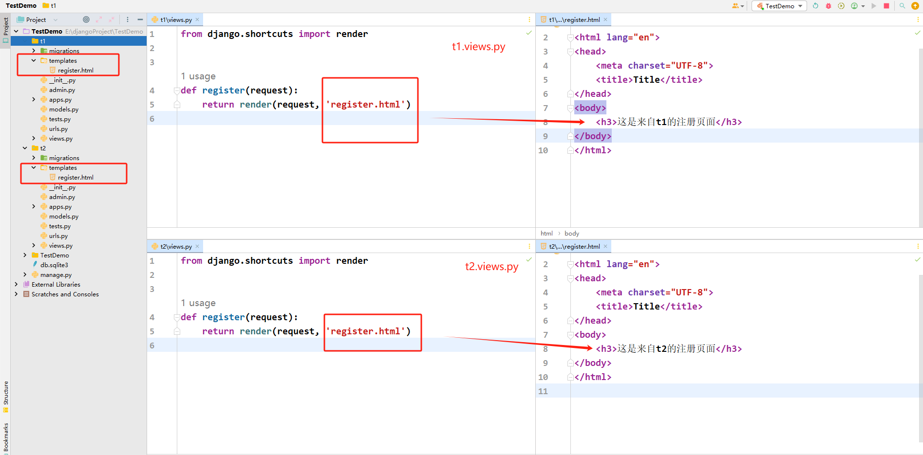The width and height of the screenshot is (923, 455).
Task: Select t1 folder in project tree
Action: (x=78, y=41)
